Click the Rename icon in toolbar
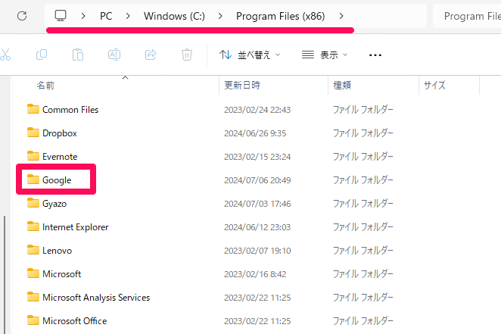501x334 pixels. point(114,55)
